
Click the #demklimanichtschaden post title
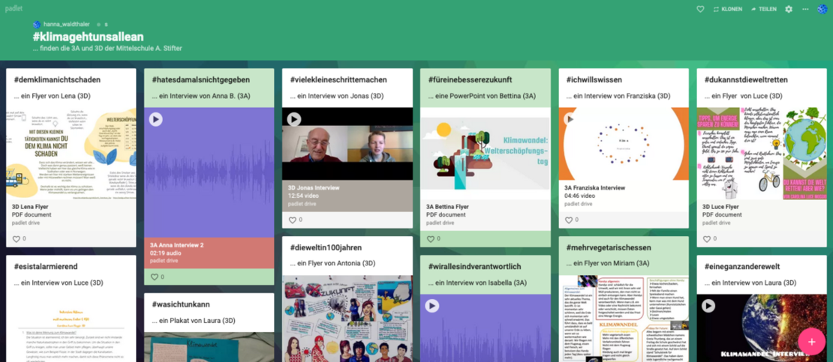coord(57,79)
